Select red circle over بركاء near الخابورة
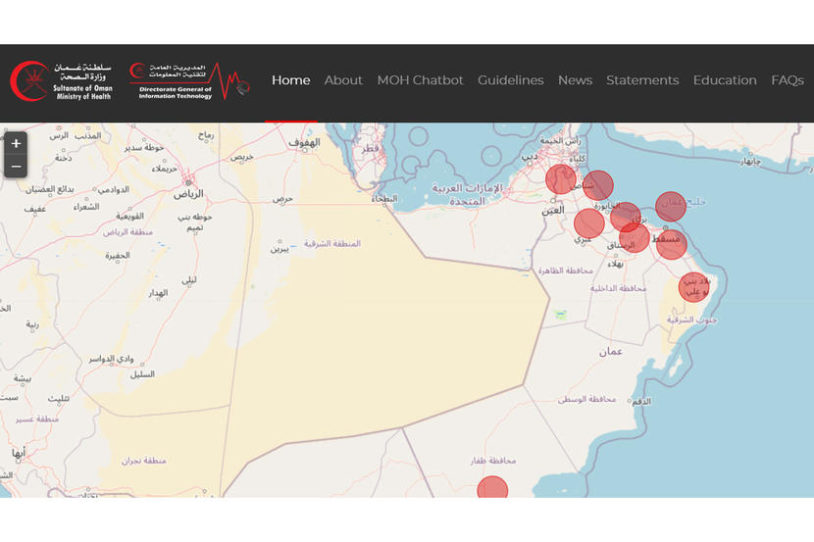Image resolution: width=814 pixels, height=542 pixels. [626, 217]
